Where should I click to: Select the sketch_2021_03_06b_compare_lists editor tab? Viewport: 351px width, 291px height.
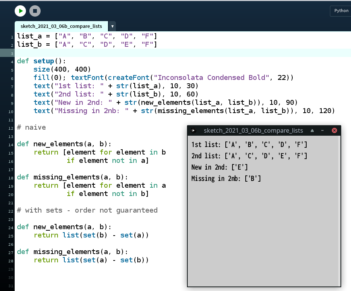click(61, 26)
